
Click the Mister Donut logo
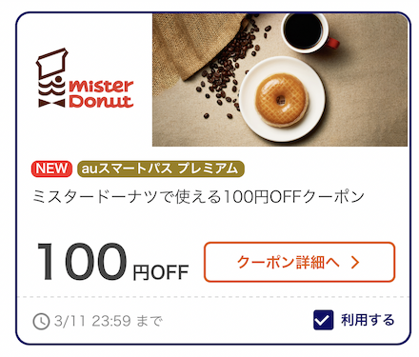coord(85,78)
